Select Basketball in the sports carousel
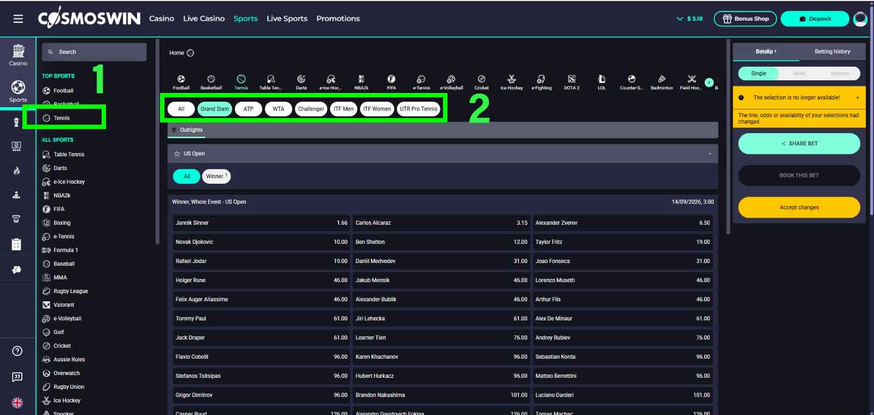 tap(211, 82)
